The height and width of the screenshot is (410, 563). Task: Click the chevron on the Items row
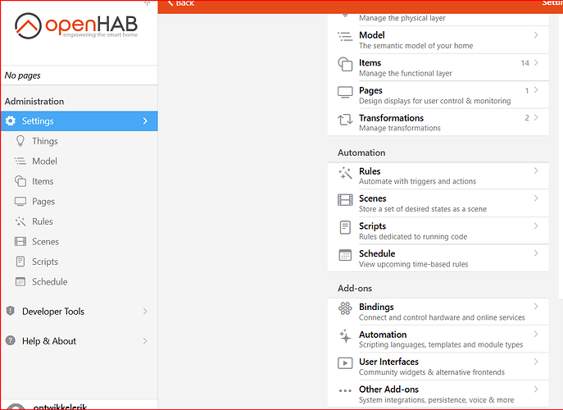click(x=536, y=62)
